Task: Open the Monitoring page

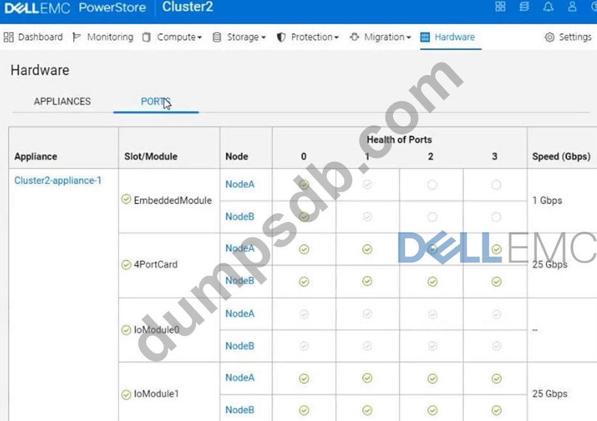Action: click(x=103, y=37)
